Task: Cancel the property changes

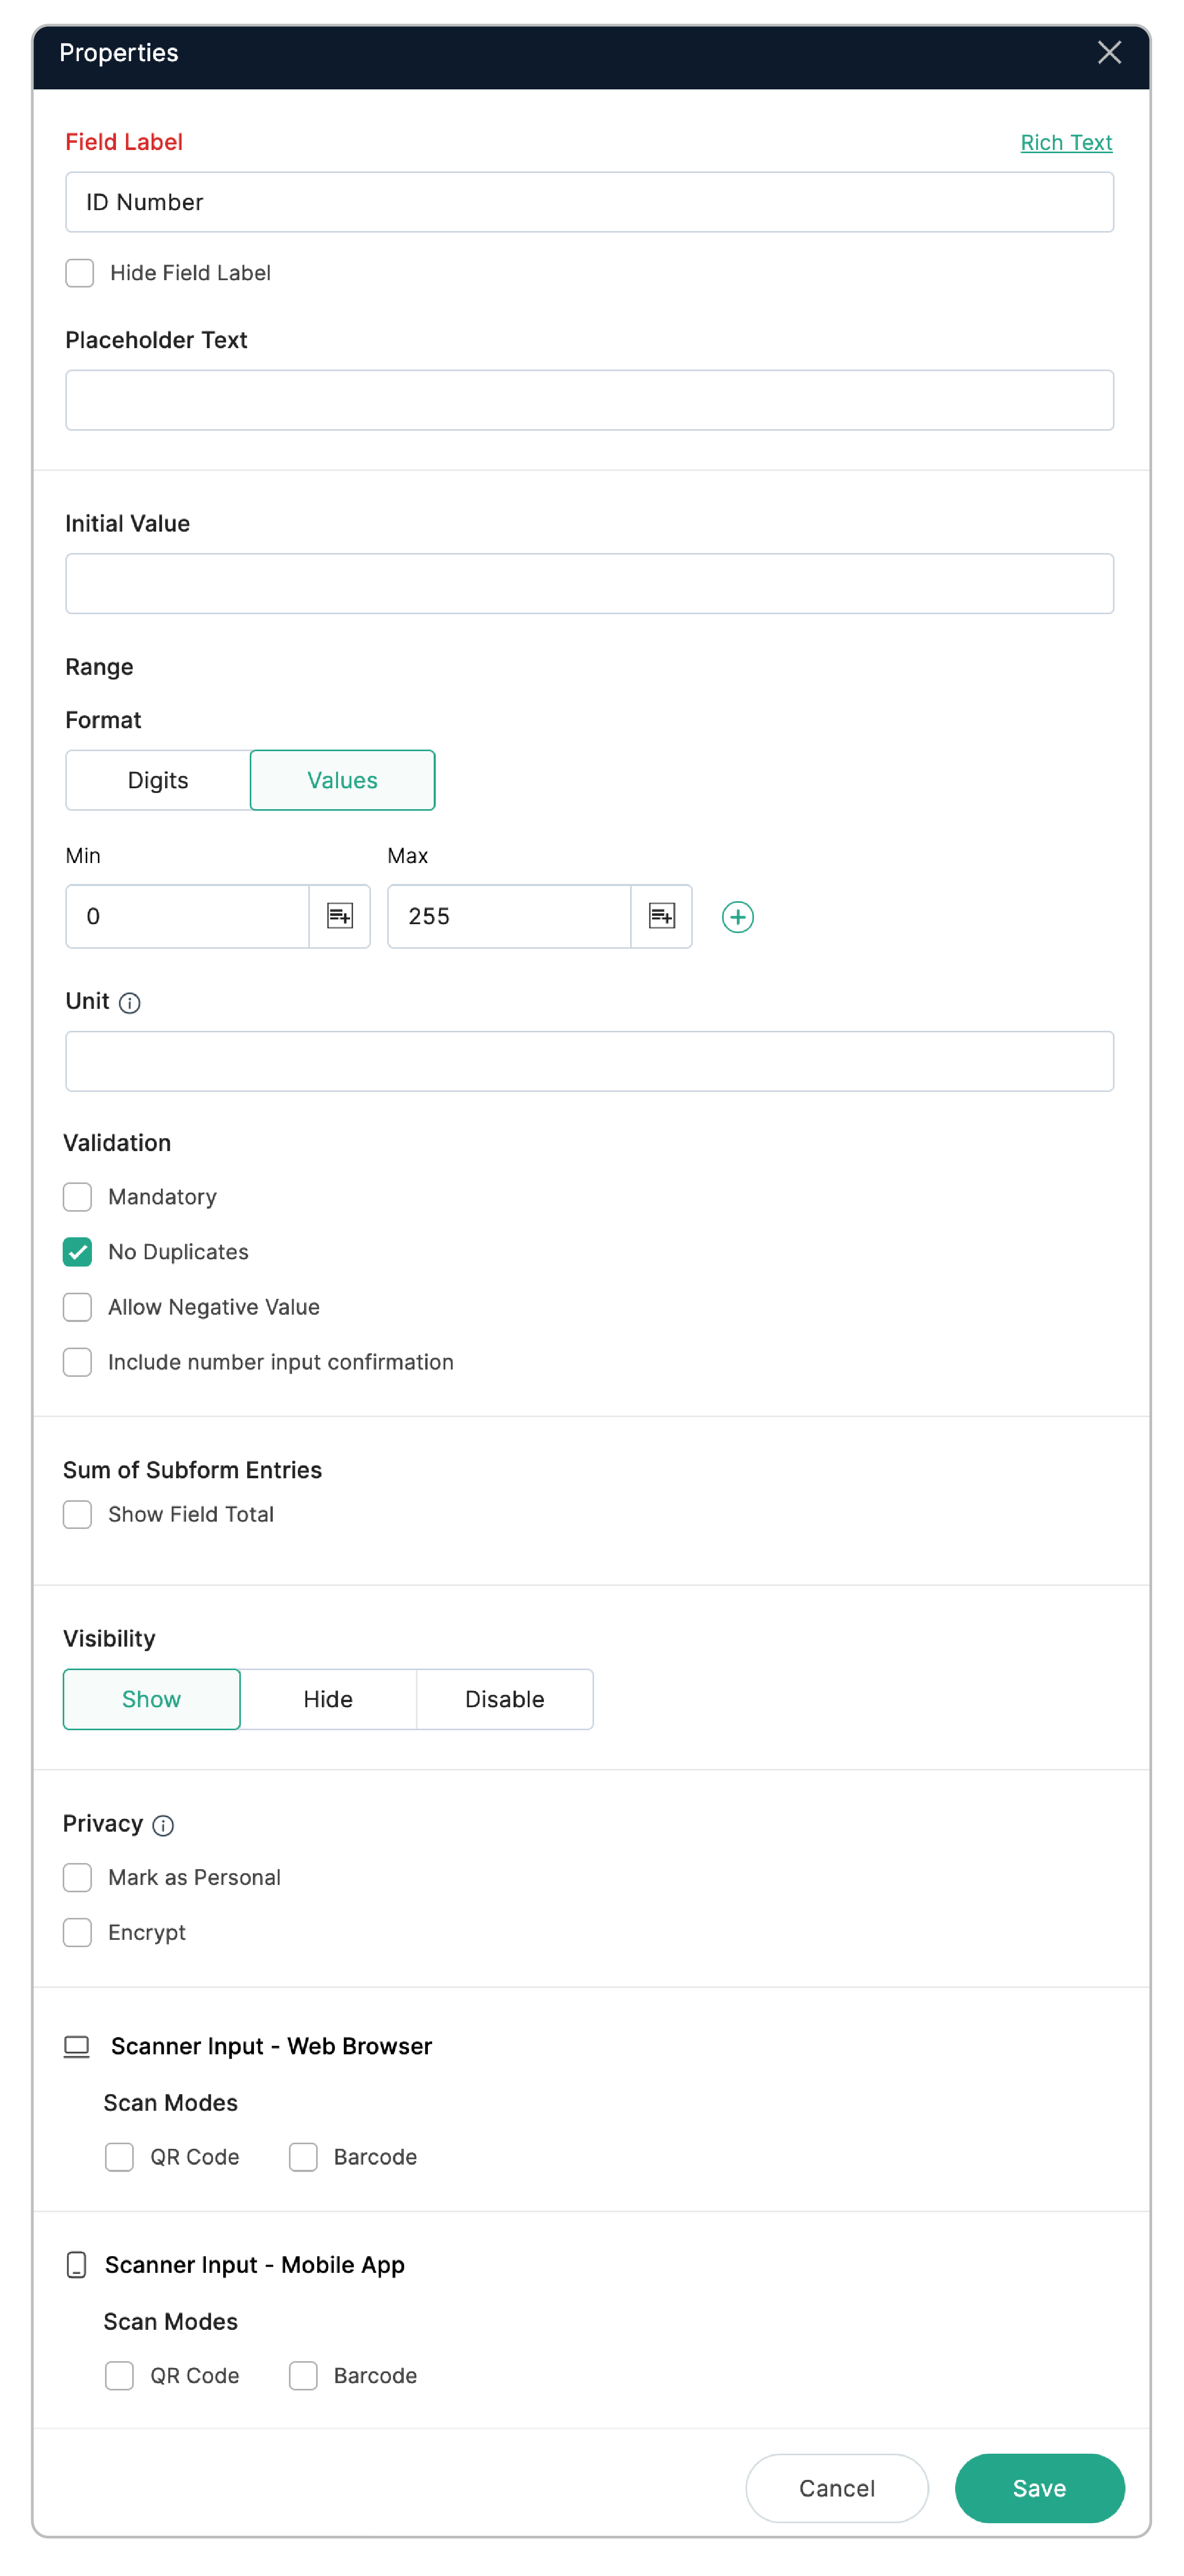Action: pos(837,2488)
